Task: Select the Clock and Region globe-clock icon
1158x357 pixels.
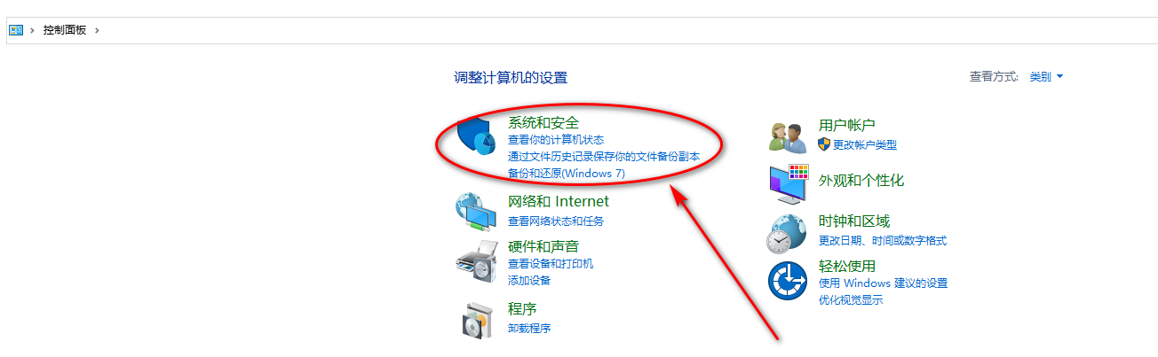Action: (x=788, y=233)
